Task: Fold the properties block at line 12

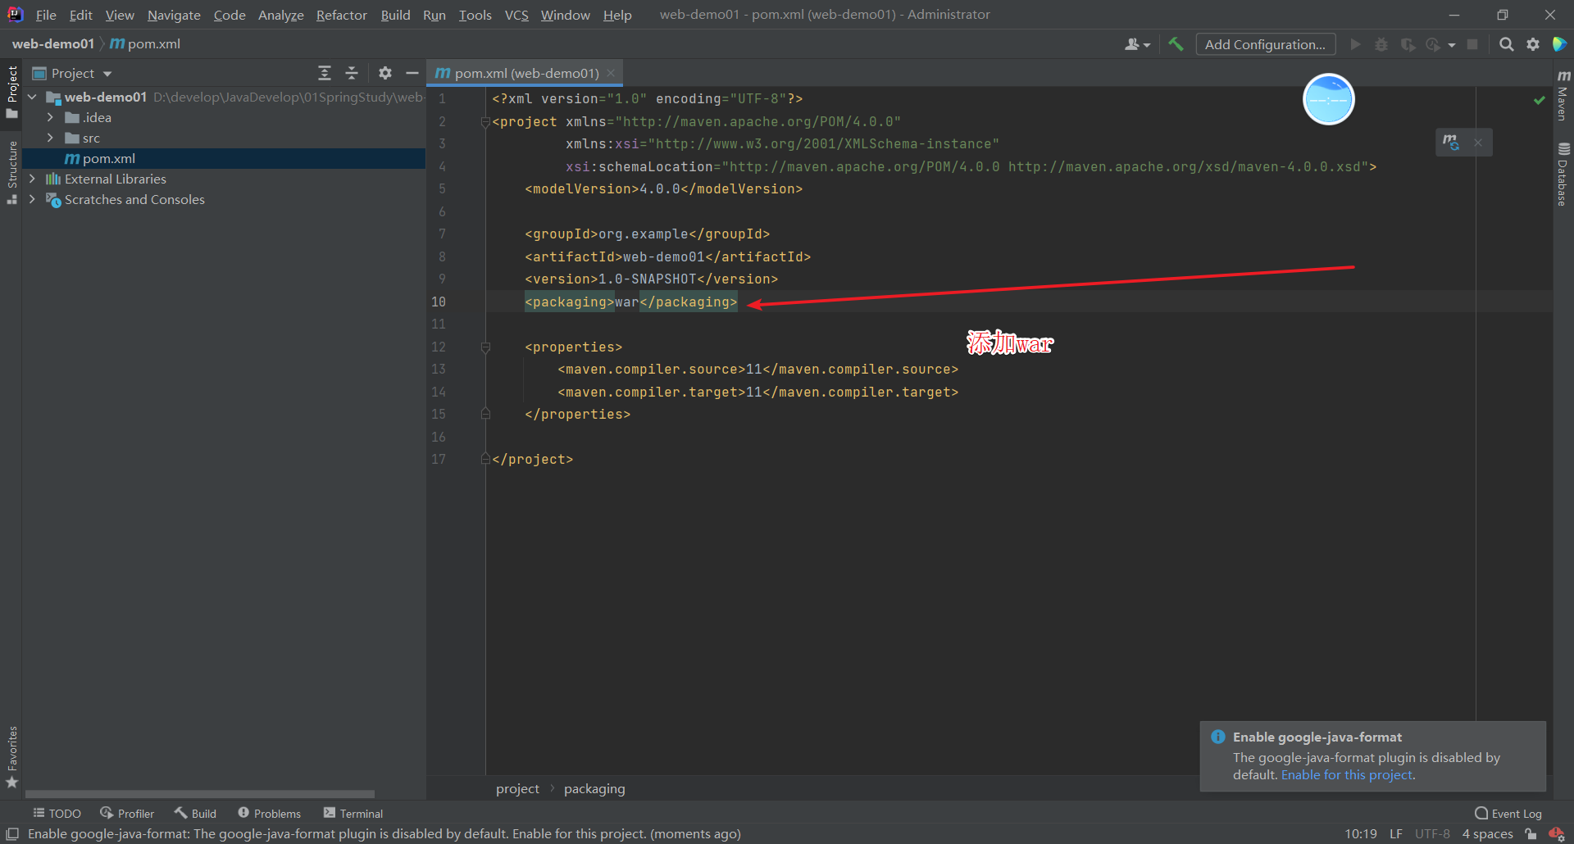Action: [485, 347]
